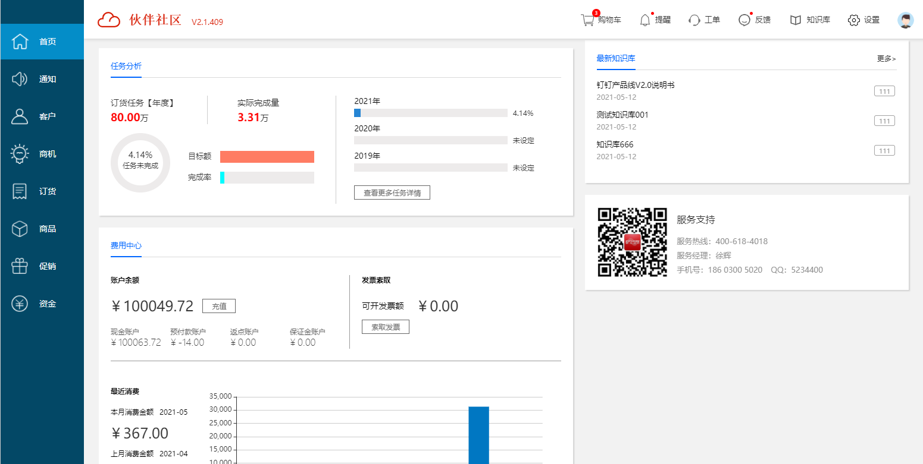Screen dimensions: 923x464
Task: Open 钉钉产品线V2.0说明书 article
Action: [x=635, y=85]
